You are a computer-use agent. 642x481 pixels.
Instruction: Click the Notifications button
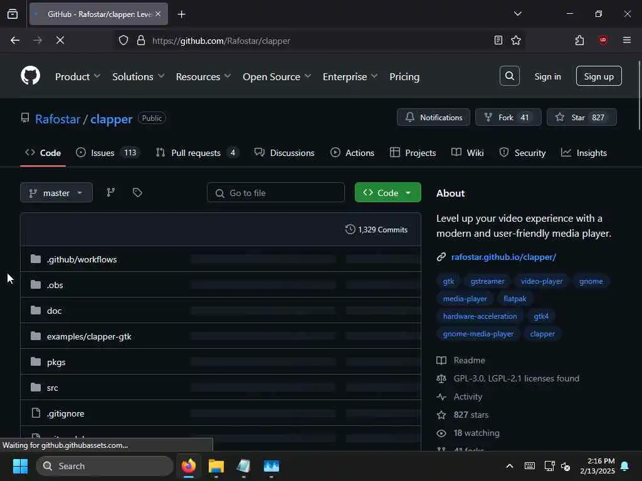coord(433,117)
